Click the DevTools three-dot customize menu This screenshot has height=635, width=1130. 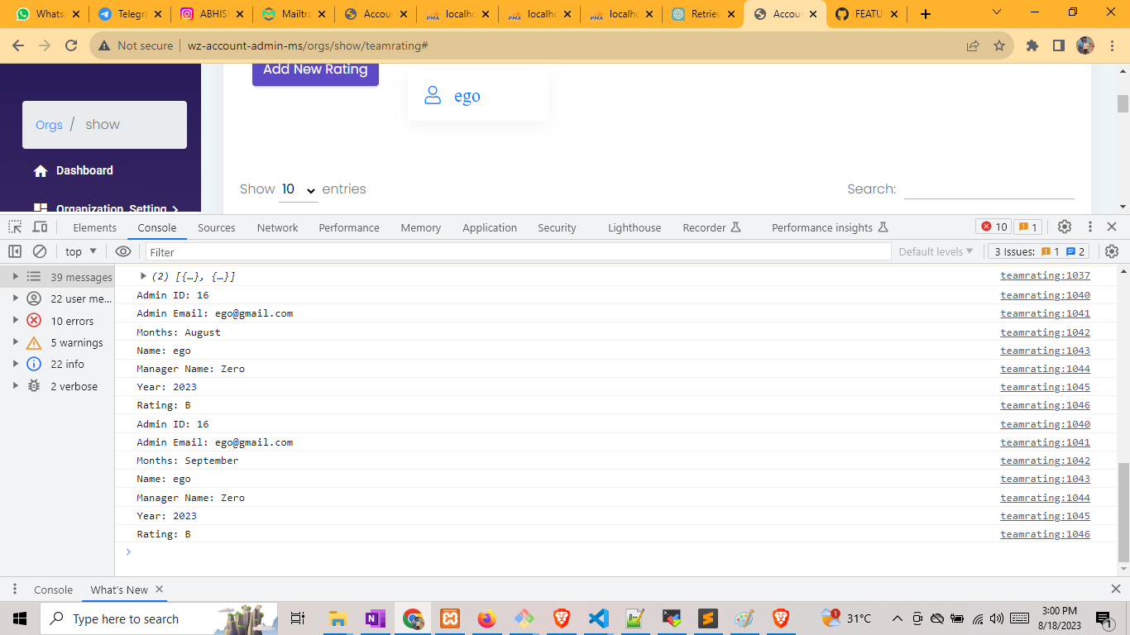(x=1089, y=227)
